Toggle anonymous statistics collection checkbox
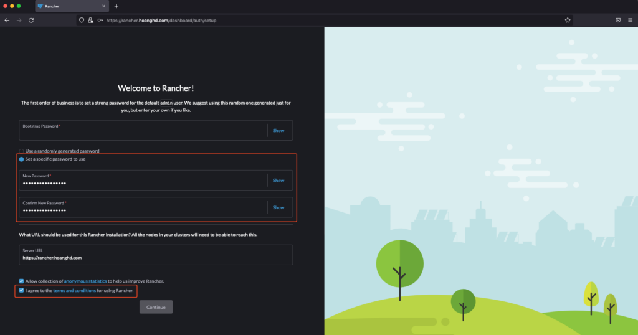Image resolution: width=638 pixels, height=335 pixels. (21, 281)
